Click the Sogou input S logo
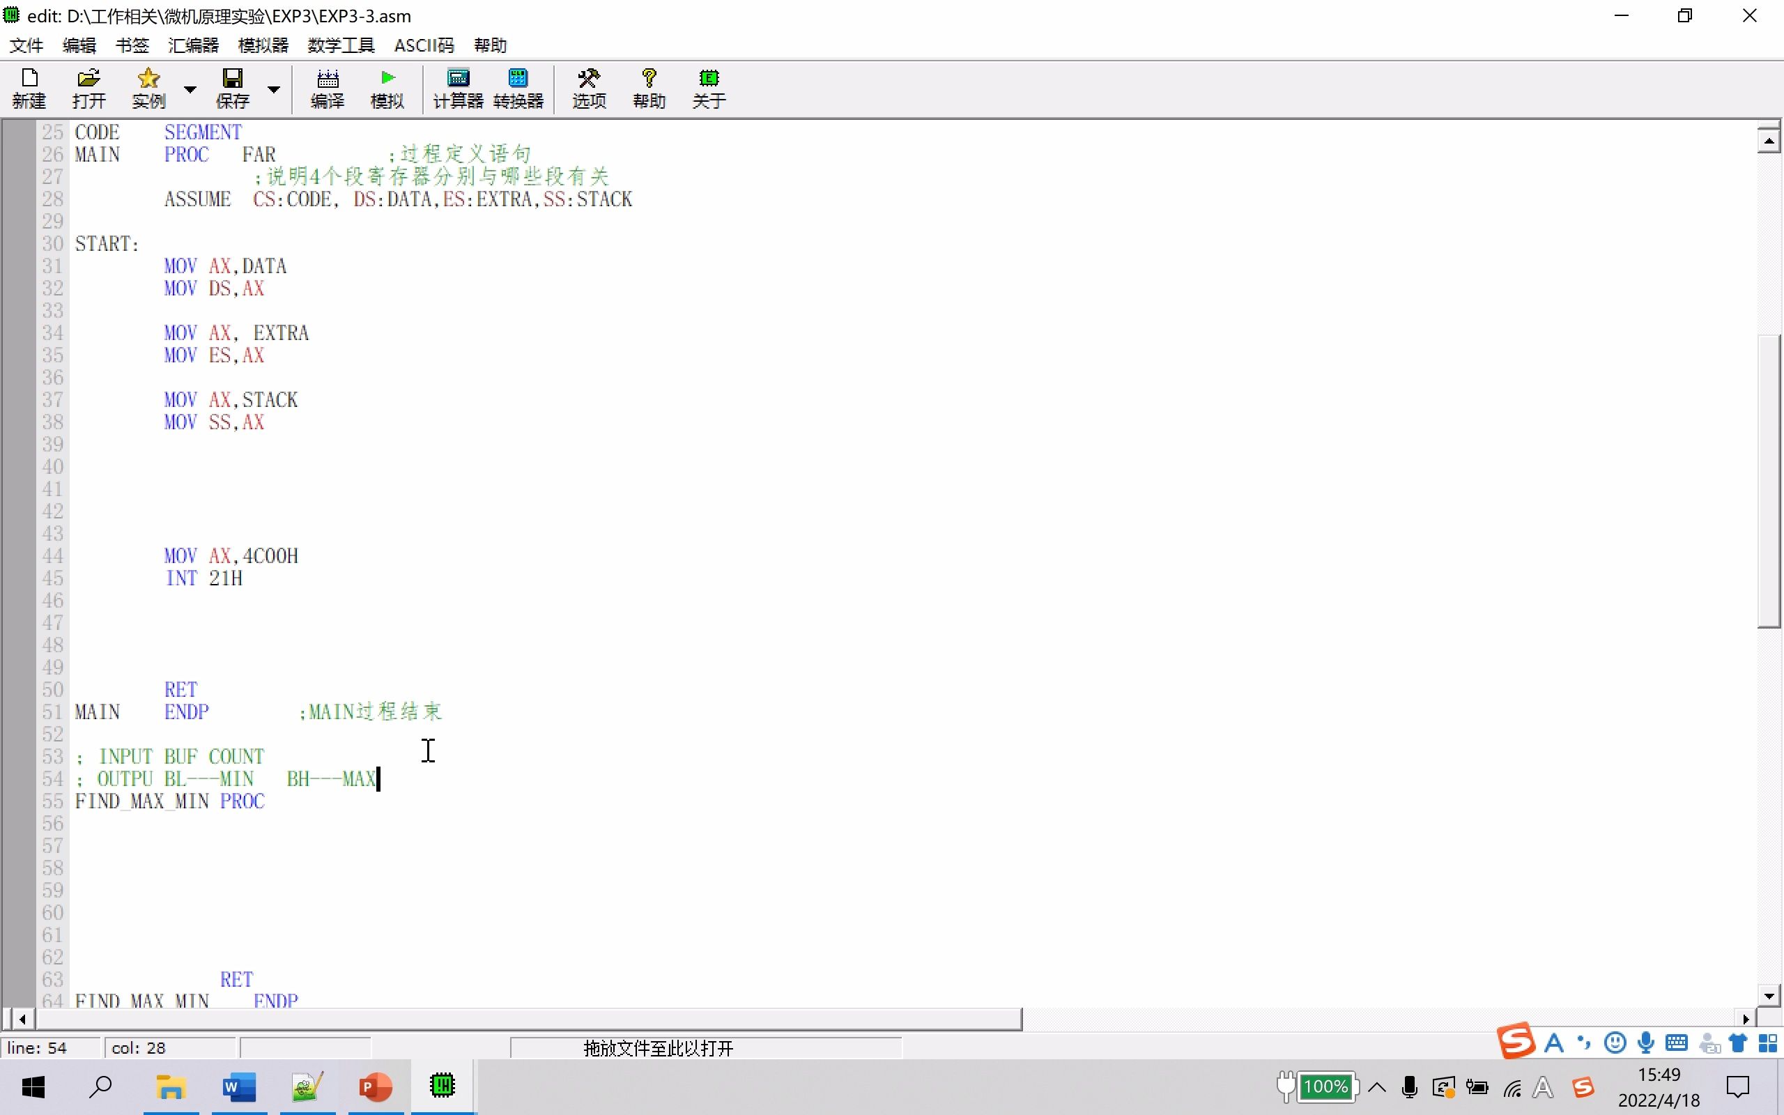Viewport: 1784px width, 1115px height. pyautogui.click(x=1516, y=1040)
